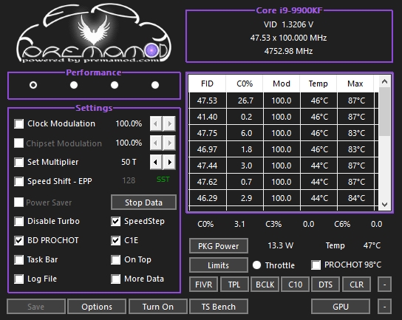Click the core table scrollbar thumb
Image resolution: width=402 pixels, height=320 pixels.
pos(384,112)
